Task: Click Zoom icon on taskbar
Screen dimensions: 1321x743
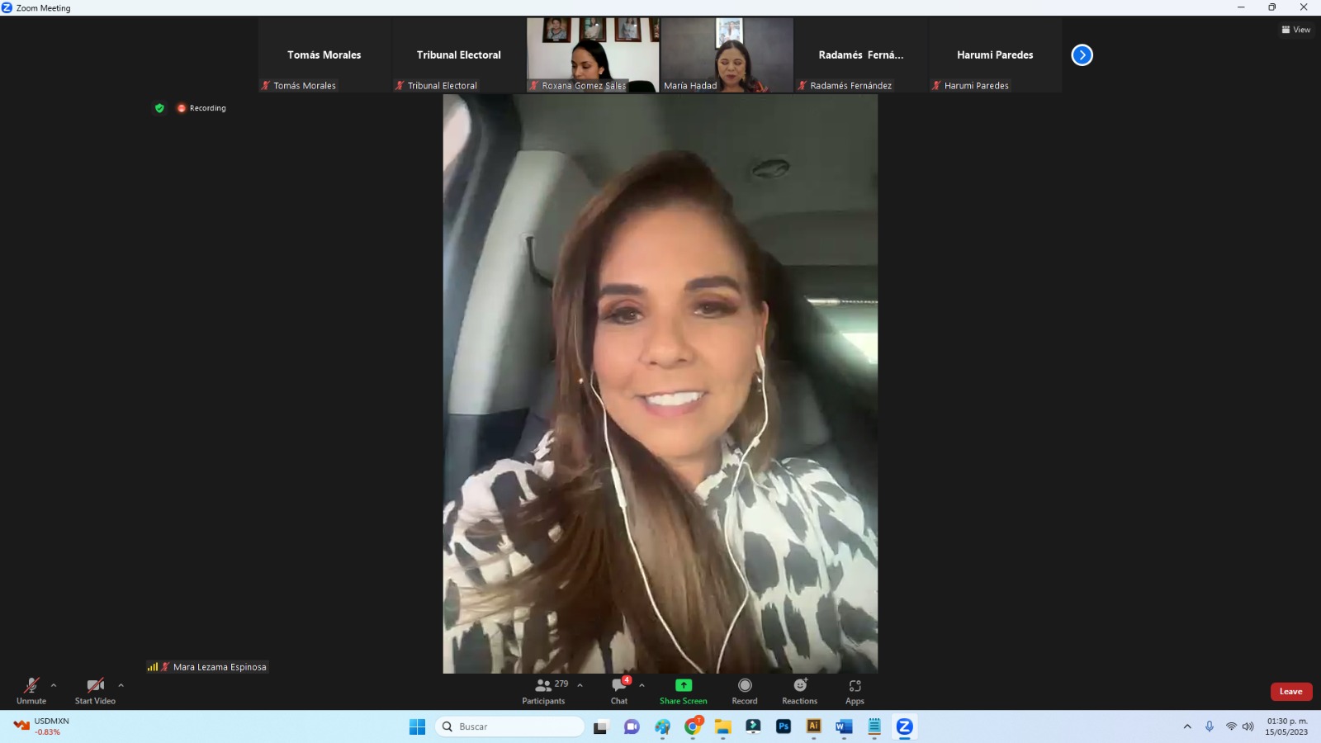Action: [x=905, y=726]
